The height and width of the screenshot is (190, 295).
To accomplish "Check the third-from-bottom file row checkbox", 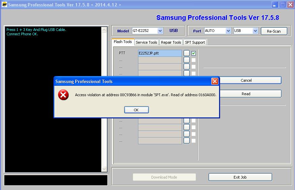I will click(x=194, y=127).
